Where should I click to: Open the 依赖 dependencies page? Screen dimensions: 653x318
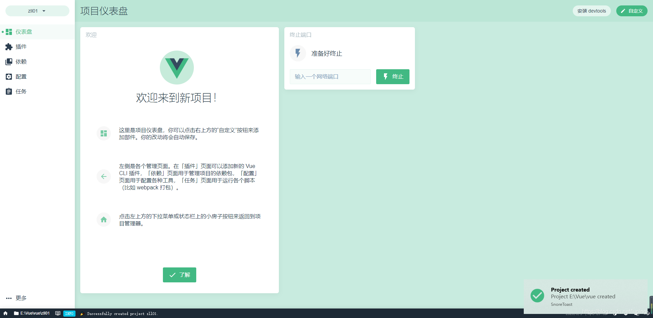click(x=37, y=62)
